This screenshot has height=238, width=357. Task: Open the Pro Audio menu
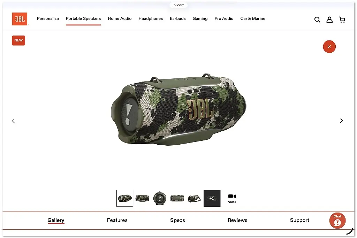224,18
